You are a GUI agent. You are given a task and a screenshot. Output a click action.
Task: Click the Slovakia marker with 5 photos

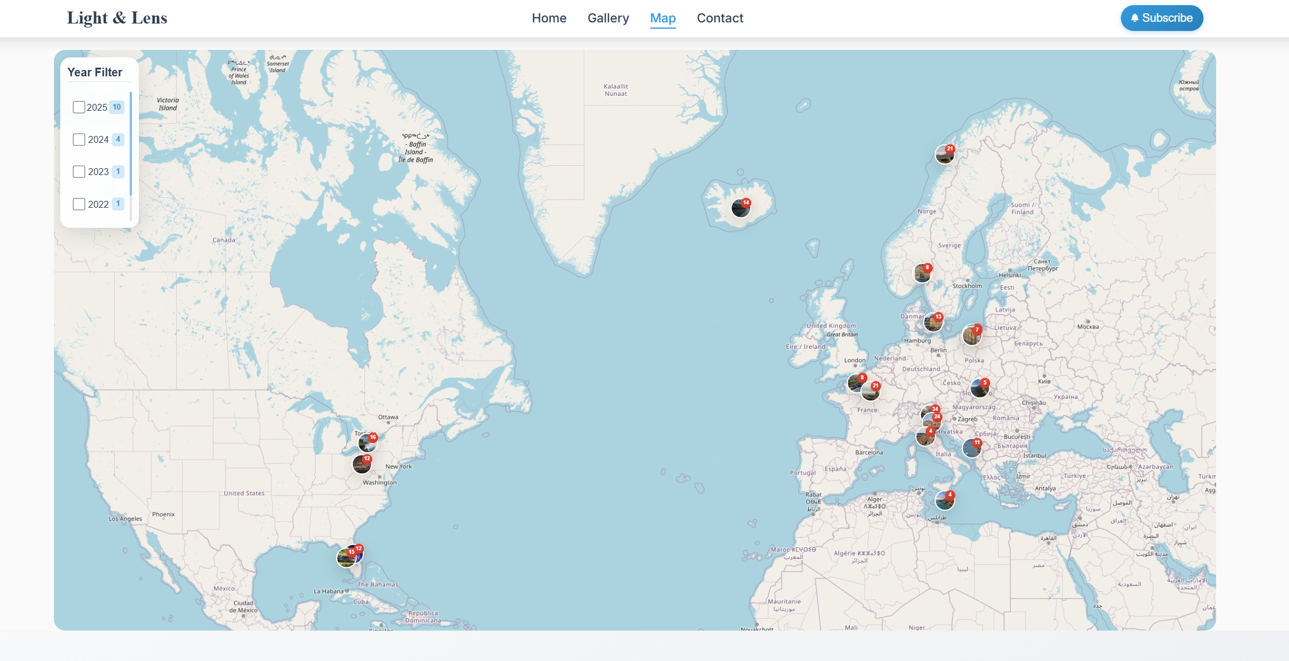coord(979,388)
